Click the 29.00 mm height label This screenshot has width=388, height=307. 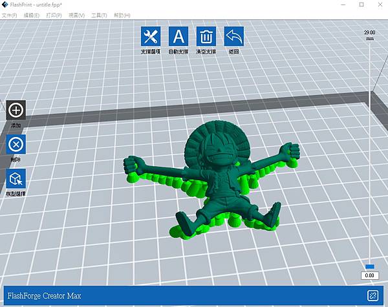(370, 35)
